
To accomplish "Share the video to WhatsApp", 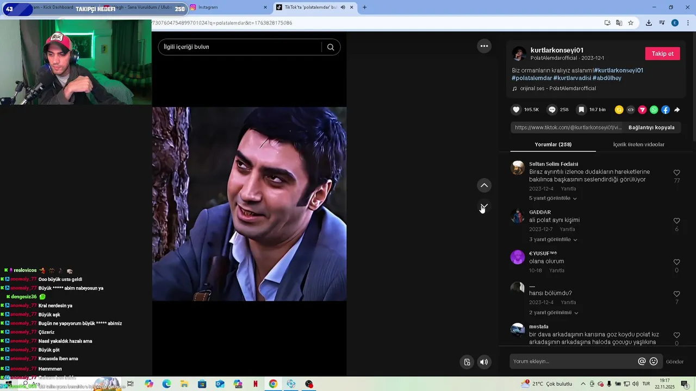I will 654,110.
